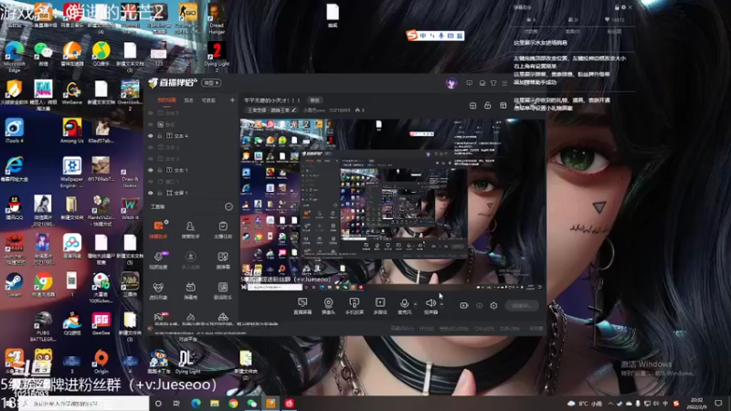The image size is (731, 411).
Task: Open WeGame desktop shortcut
Action: pyautogui.click(x=72, y=92)
